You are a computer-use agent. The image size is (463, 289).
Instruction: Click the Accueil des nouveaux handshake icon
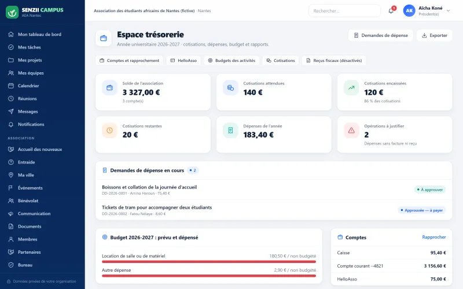point(11,149)
